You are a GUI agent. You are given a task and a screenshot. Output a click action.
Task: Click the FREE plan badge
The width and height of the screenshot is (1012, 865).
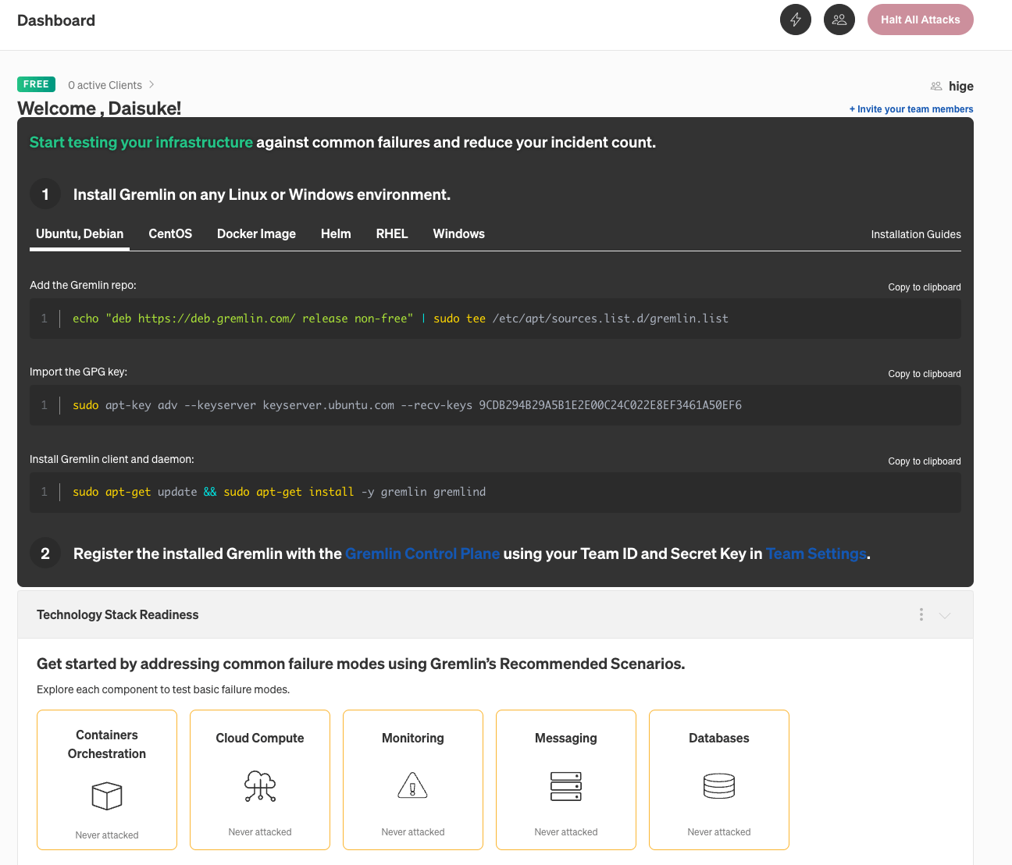pos(36,84)
